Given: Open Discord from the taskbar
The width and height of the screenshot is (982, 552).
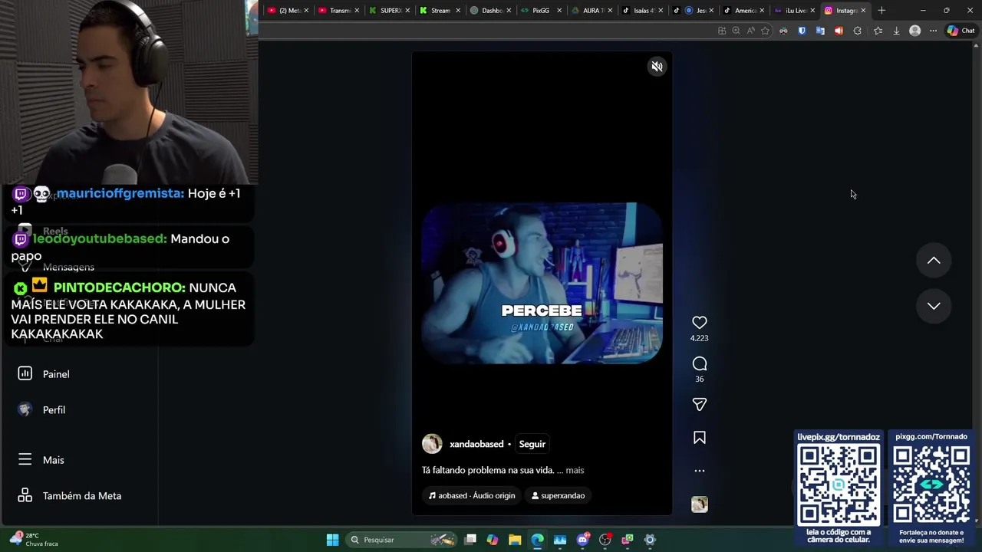Looking at the screenshot, I should [582, 540].
